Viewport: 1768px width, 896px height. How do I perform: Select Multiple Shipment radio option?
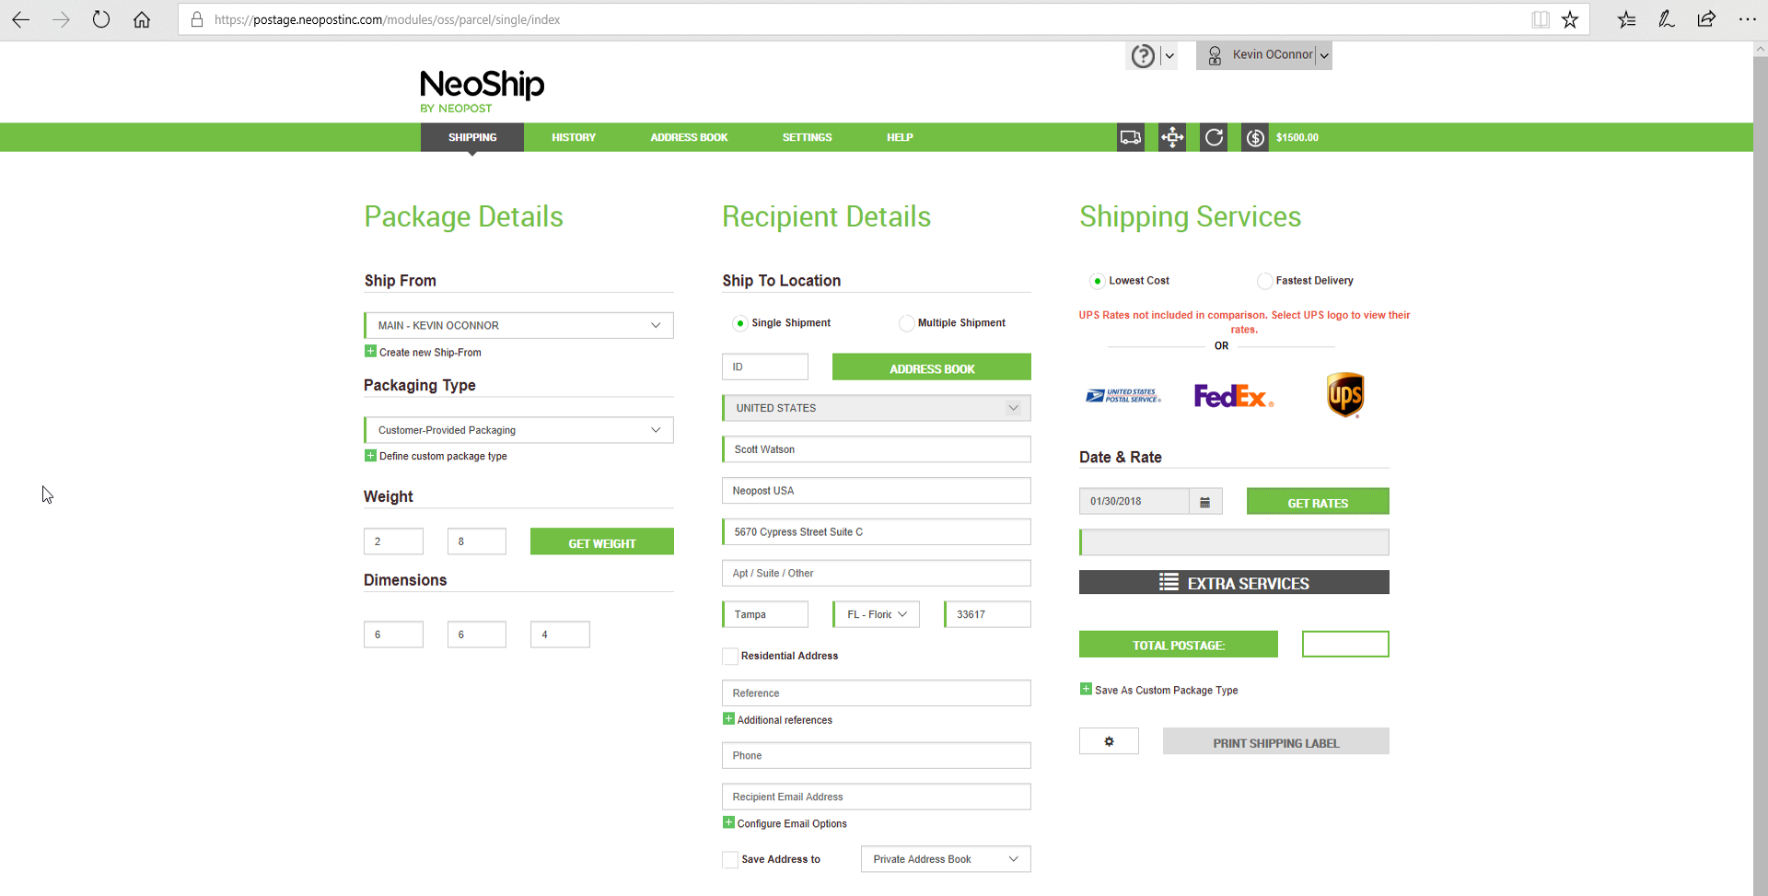(x=907, y=323)
